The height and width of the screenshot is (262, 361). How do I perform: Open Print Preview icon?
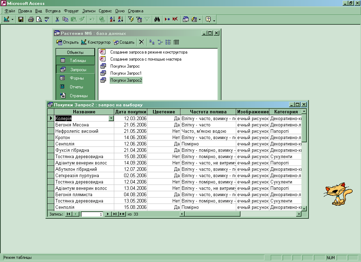(39, 19)
